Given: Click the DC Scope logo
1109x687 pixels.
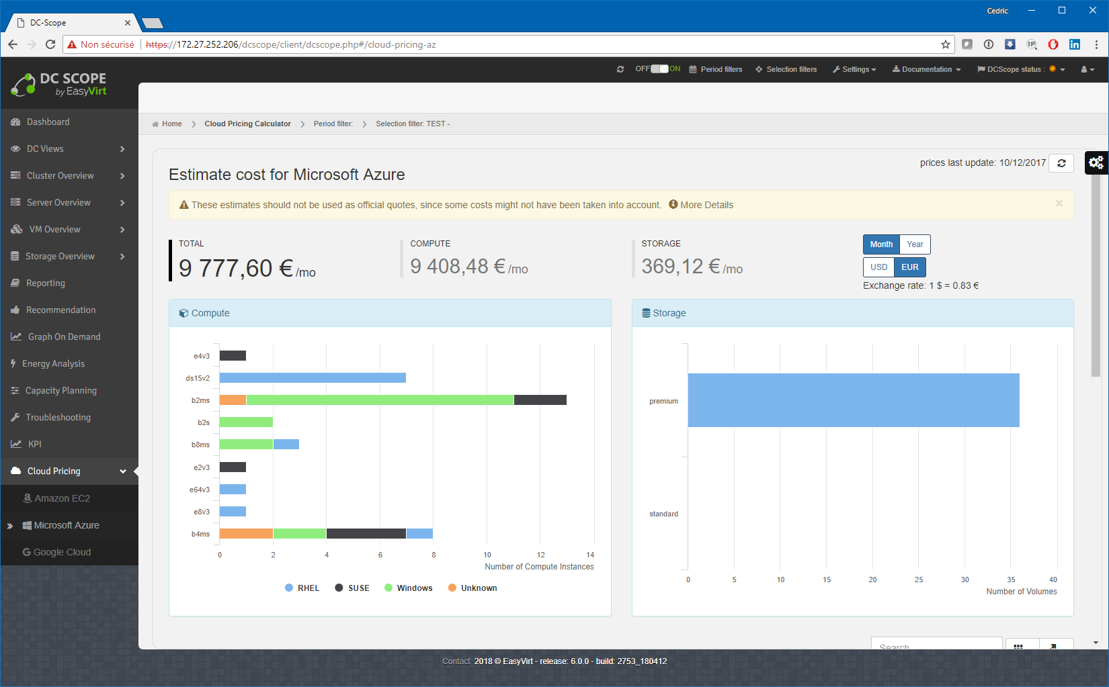Looking at the screenshot, I should click(x=59, y=85).
